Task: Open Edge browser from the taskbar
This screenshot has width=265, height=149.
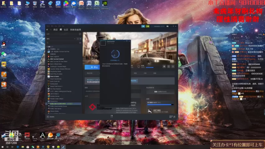Action: (x=18, y=147)
